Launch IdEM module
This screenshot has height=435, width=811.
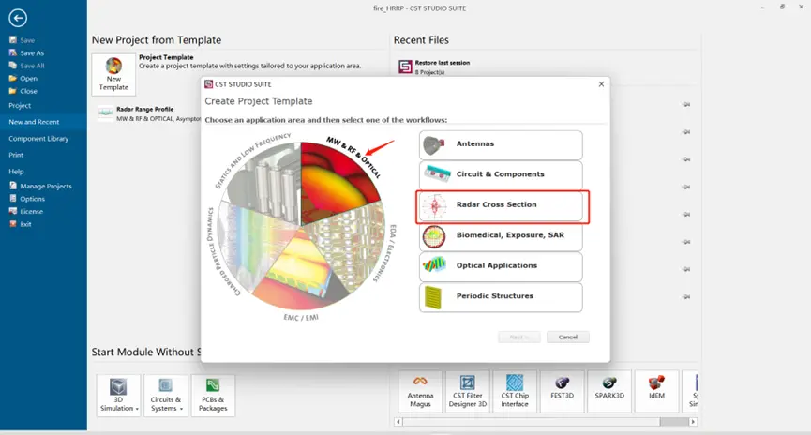pos(656,392)
